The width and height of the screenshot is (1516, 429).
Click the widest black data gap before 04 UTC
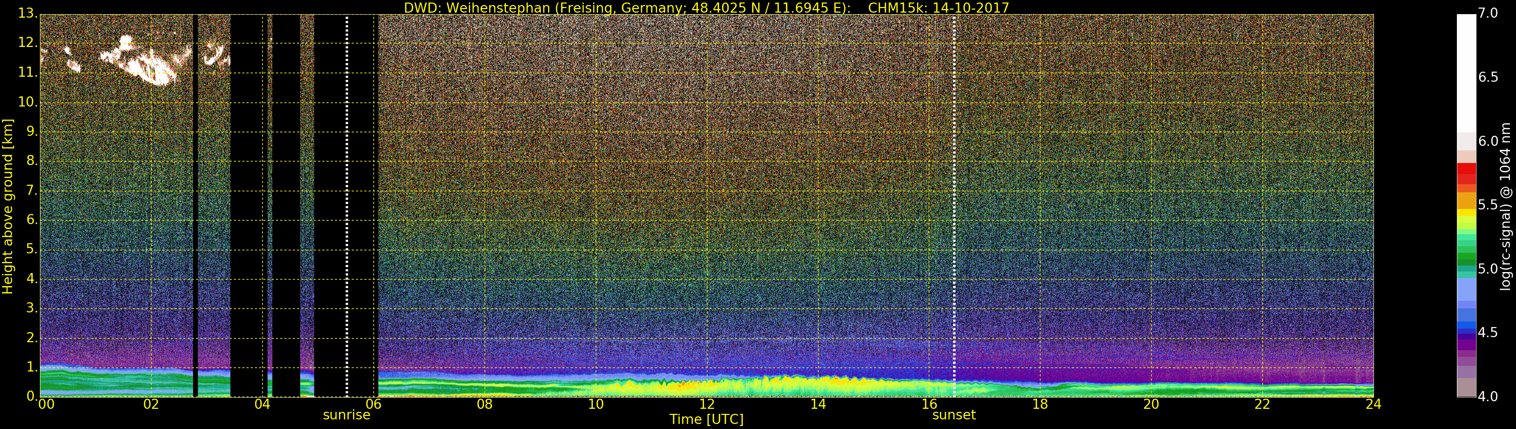coord(248,206)
